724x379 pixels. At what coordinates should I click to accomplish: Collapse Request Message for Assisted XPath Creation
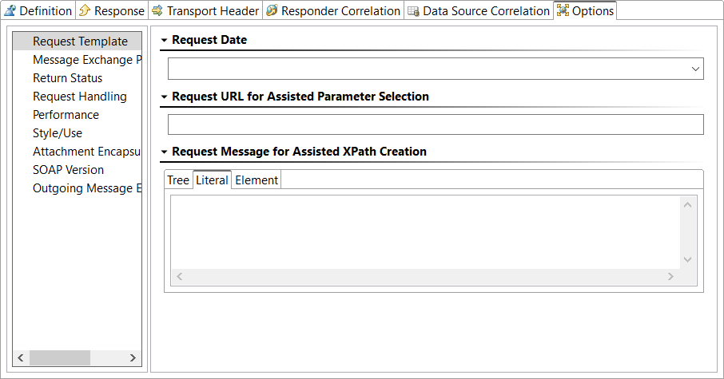[164, 152]
